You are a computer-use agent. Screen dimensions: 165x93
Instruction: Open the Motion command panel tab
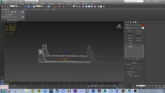pos(133,22)
